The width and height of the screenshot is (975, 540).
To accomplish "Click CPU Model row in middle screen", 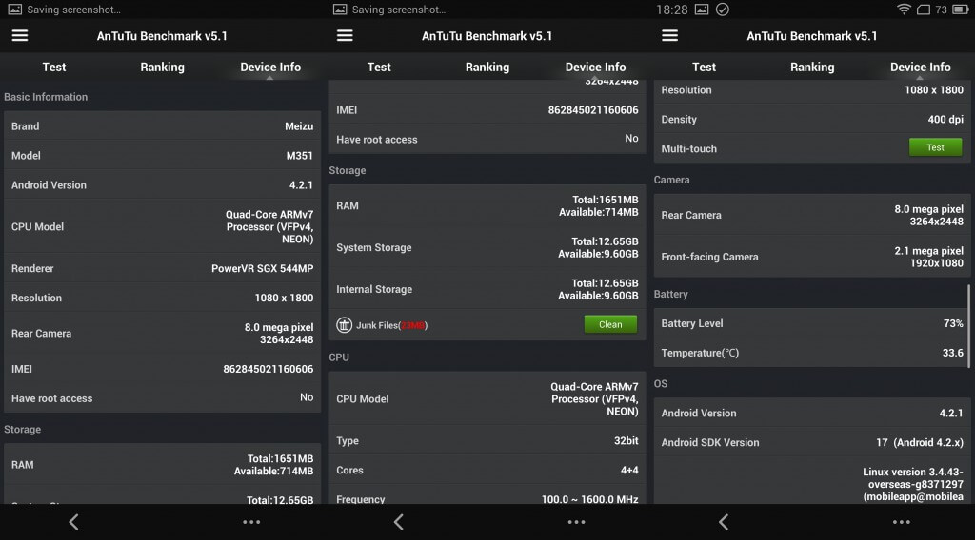I will point(487,399).
